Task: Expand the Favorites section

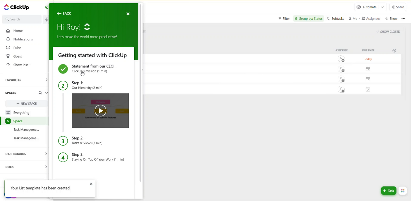Action: pos(46,80)
